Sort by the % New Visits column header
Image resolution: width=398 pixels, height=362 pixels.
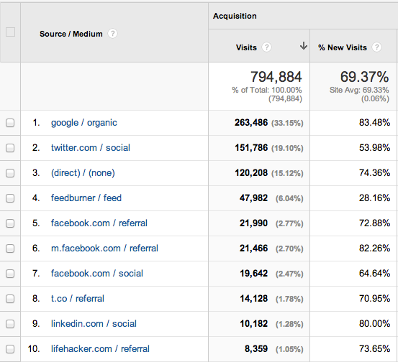tap(343, 47)
